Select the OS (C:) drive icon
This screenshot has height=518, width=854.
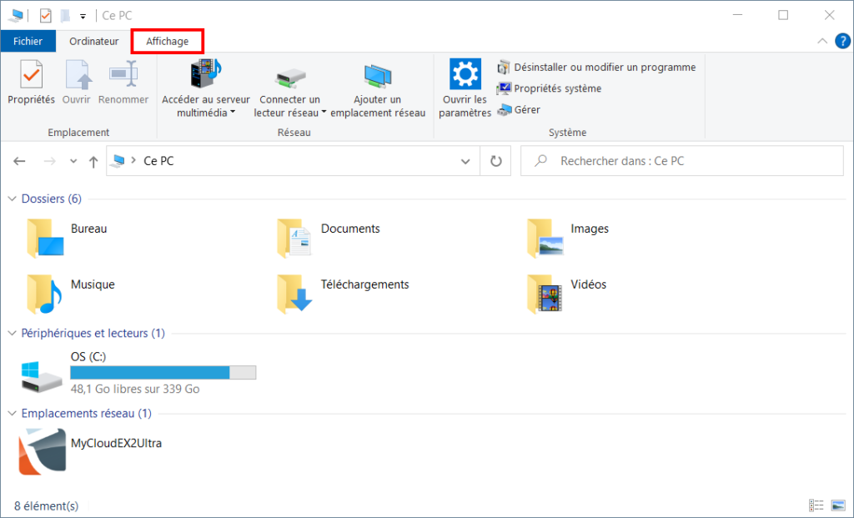pos(42,376)
